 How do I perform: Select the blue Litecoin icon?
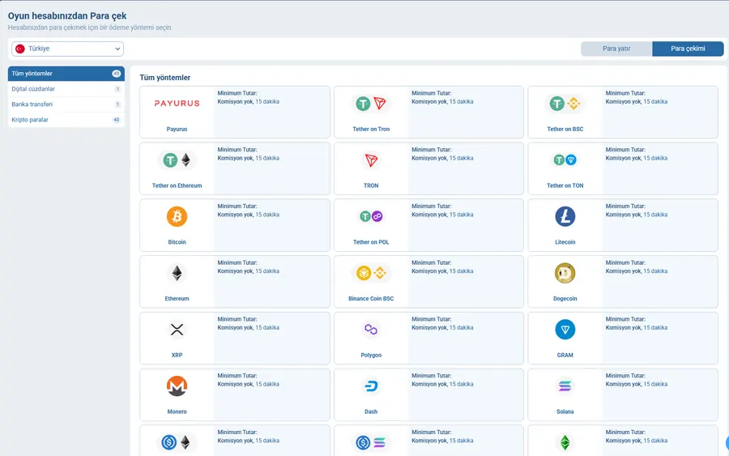tap(565, 216)
